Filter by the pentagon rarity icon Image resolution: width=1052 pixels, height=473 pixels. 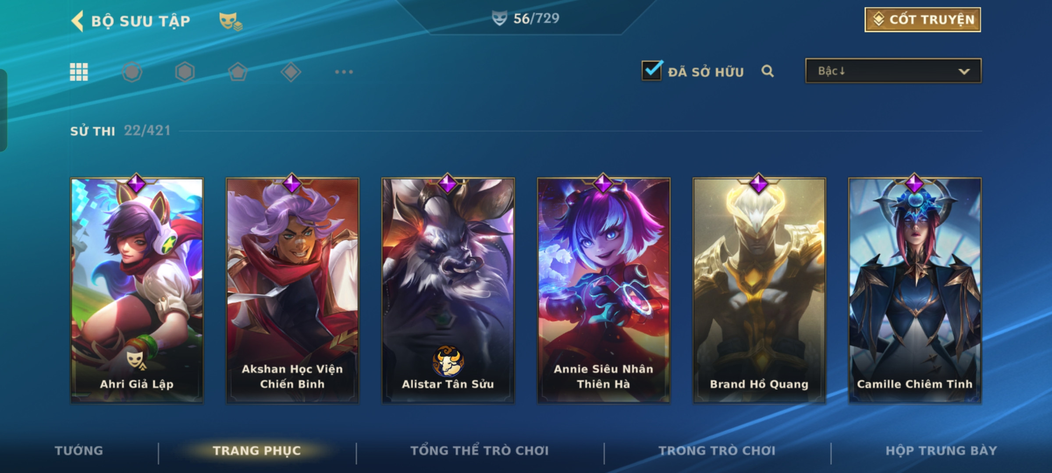pos(238,72)
